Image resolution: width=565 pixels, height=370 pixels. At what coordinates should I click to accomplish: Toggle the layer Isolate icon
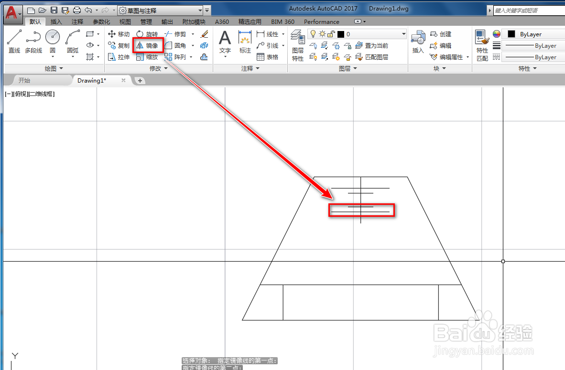[325, 46]
